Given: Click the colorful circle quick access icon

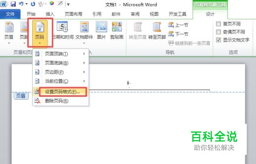Looking at the screenshot, I should [52, 3].
